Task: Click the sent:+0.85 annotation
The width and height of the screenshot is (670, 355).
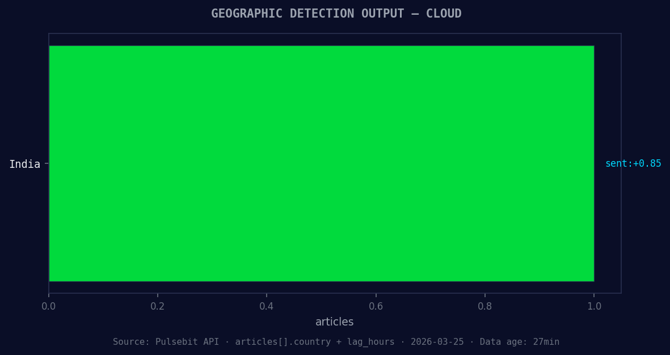Action: coord(633,163)
